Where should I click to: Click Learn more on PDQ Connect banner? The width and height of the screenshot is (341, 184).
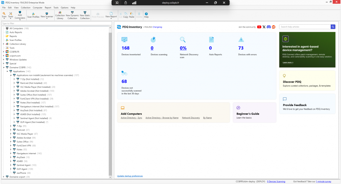(x=288, y=62)
